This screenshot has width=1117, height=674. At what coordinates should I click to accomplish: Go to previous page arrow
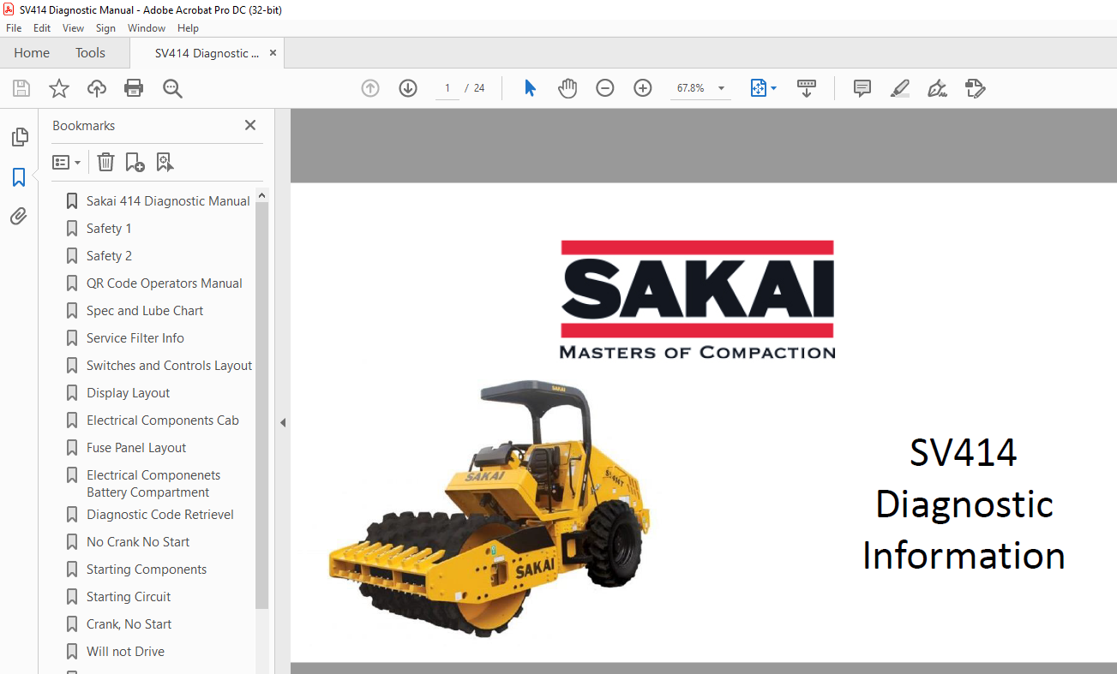(370, 88)
